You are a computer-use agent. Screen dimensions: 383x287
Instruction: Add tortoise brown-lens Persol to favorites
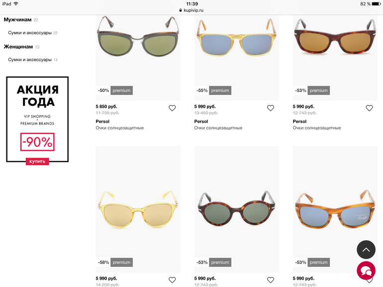369,108
